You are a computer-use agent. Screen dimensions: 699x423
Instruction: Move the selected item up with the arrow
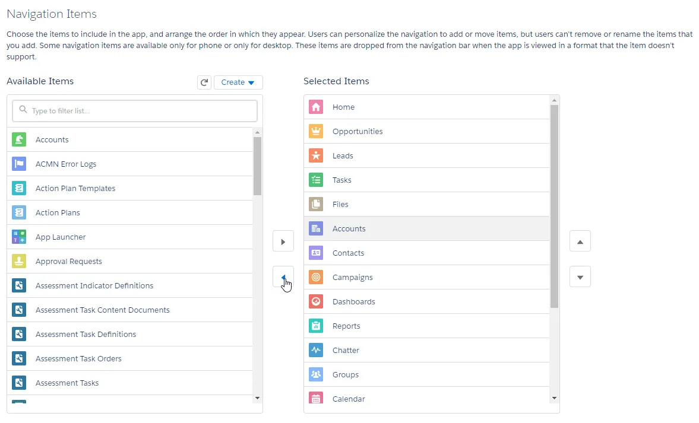[580, 241]
